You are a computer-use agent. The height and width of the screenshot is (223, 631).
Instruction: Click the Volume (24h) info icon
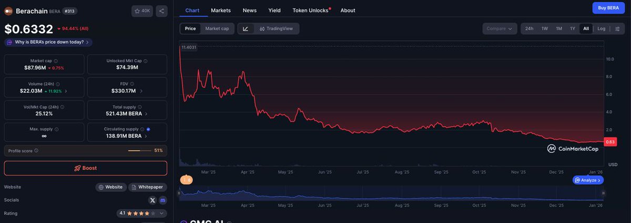click(x=58, y=84)
